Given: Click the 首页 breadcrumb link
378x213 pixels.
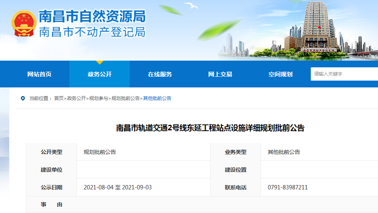Looking at the screenshot, I should [x=59, y=98].
